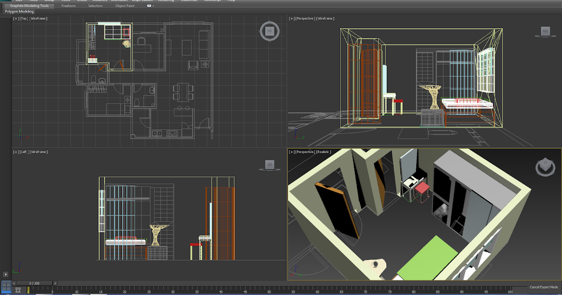The width and height of the screenshot is (562, 295).
Task: Open the [Realistic] shading mode menu
Action: (x=324, y=152)
